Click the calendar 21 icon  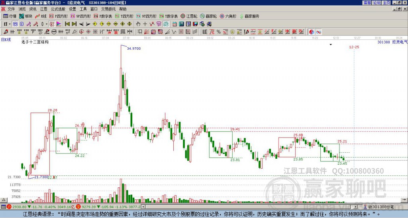click(x=175, y=24)
